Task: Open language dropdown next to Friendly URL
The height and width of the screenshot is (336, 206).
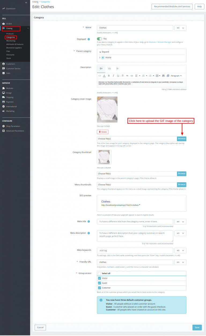Action: point(180,262)
